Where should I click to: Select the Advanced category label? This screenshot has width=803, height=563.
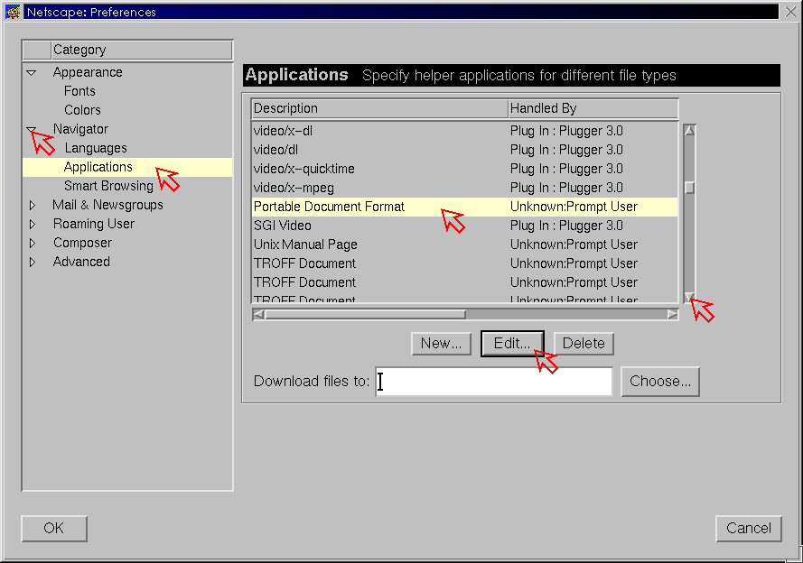click(81, 262)
